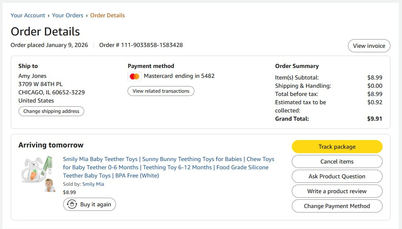Choose Write a product review
This screenshot has width=402, height=229.
tap(337, 191)
